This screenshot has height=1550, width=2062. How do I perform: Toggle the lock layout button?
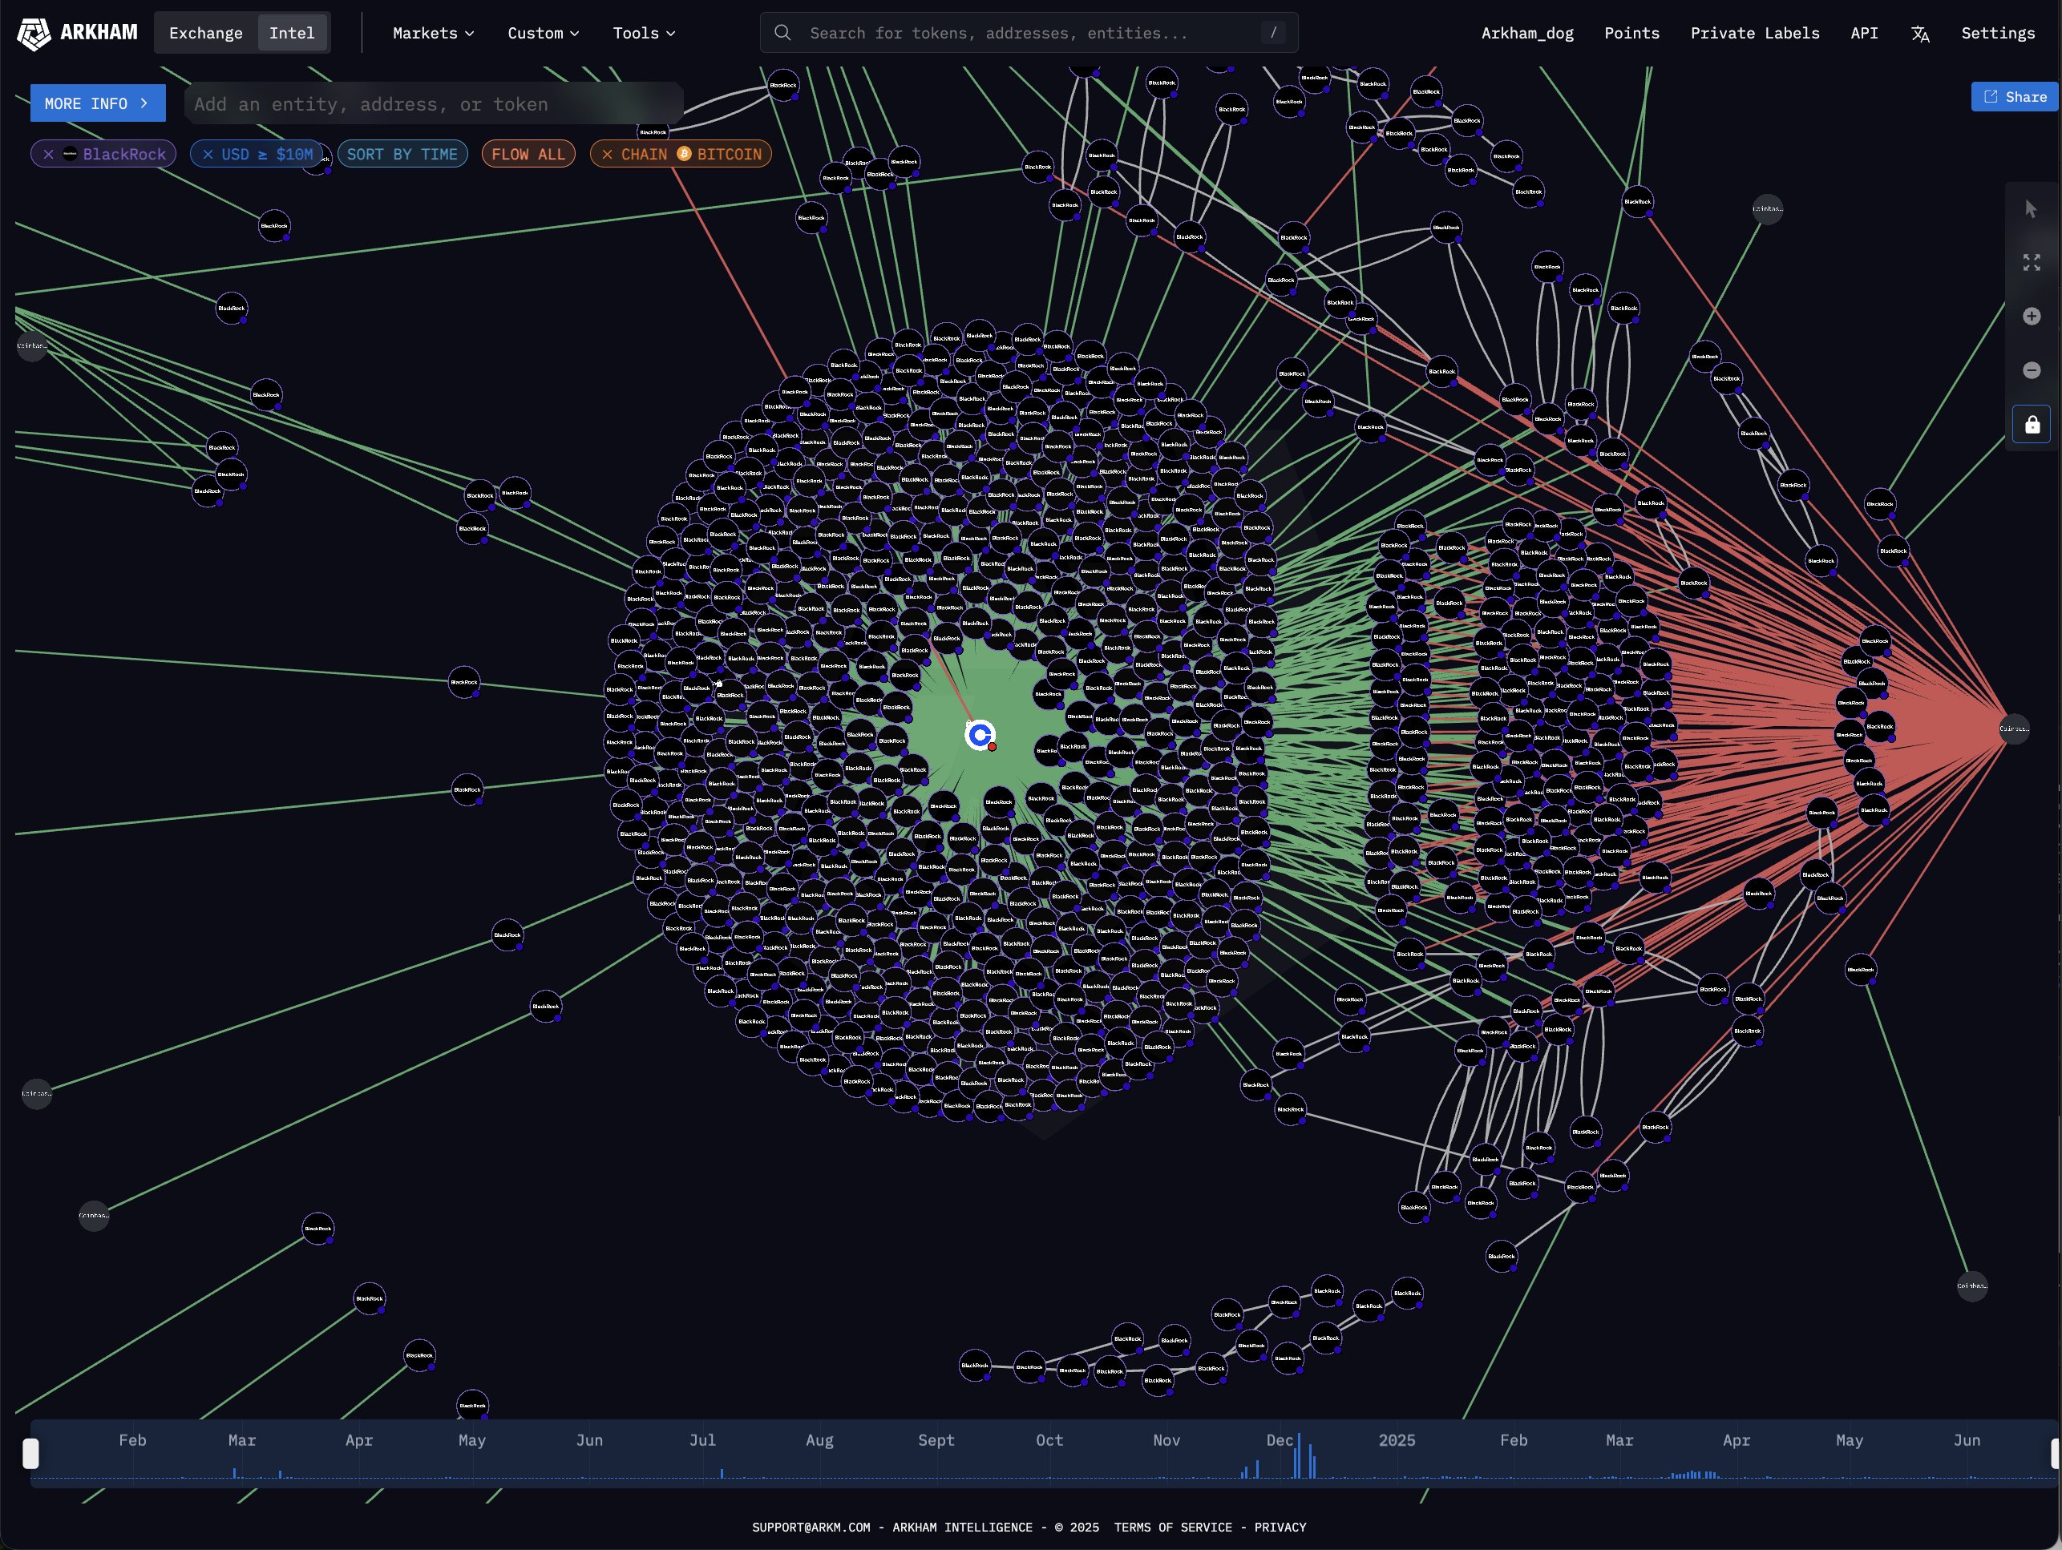[2032, 425]
